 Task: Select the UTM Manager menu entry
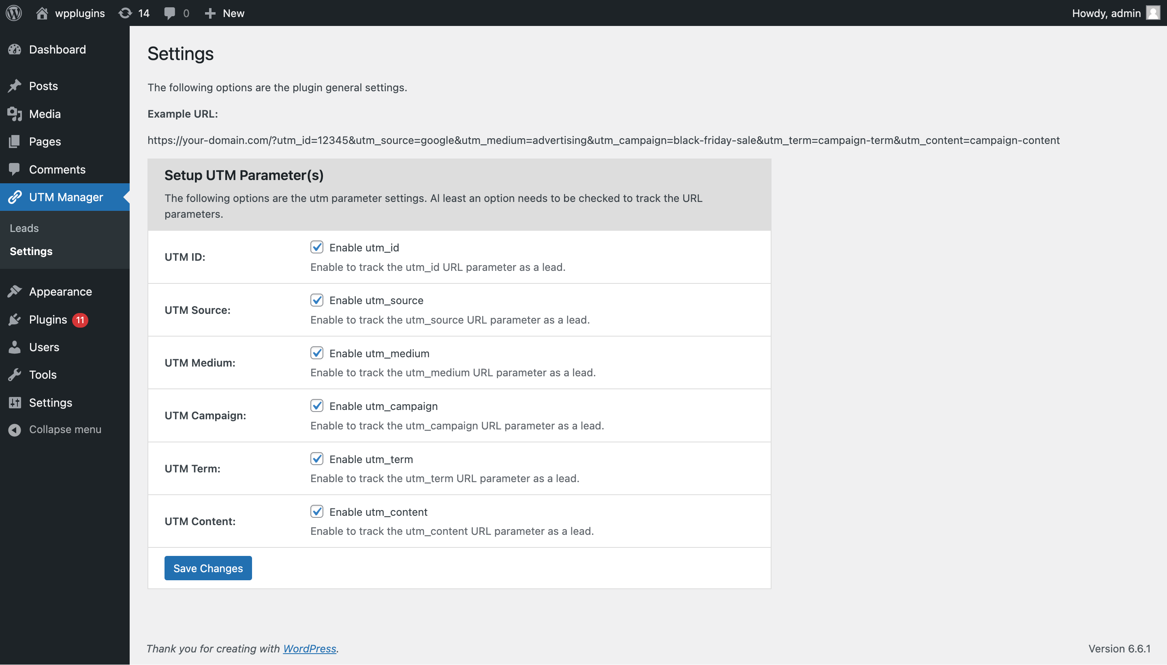click(66, 196)
